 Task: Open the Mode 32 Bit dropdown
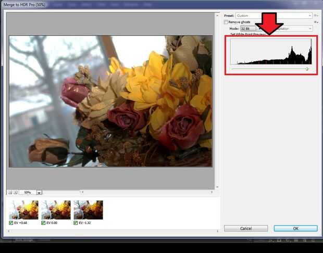(251, 29)
